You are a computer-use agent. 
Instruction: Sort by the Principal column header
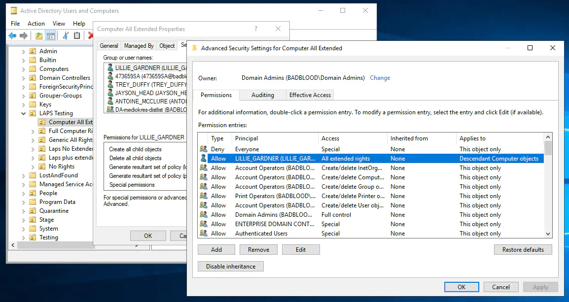click(x=275, y=138)
